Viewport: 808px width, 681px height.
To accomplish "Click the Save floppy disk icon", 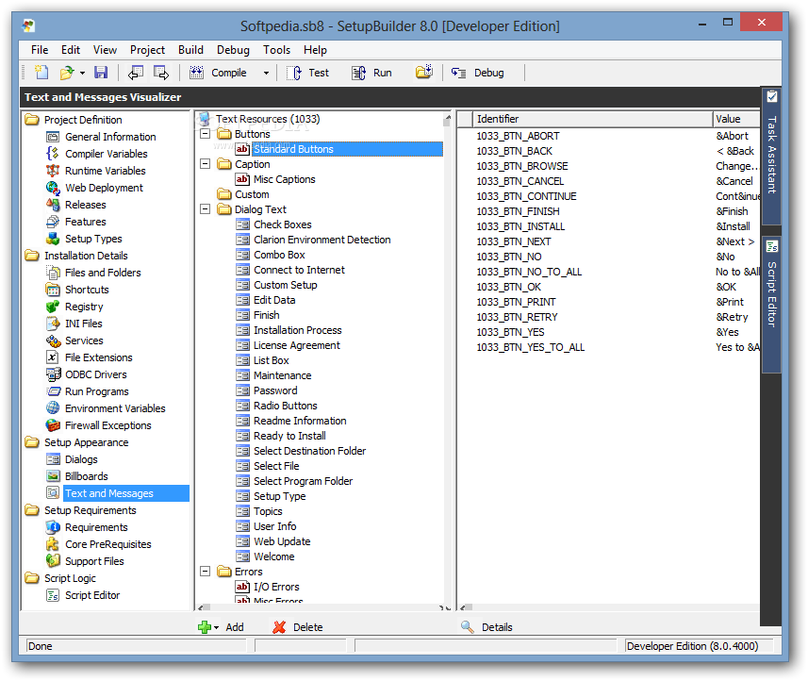I will click(101, 73).
